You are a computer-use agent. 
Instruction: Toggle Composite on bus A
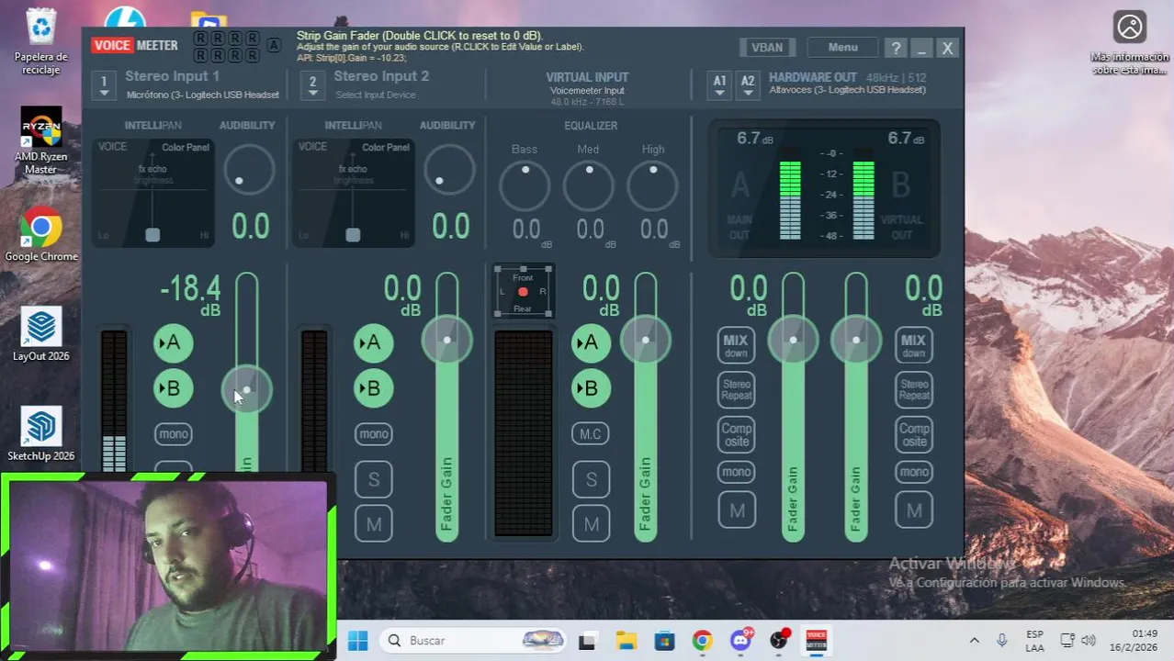tap(736, 434)
